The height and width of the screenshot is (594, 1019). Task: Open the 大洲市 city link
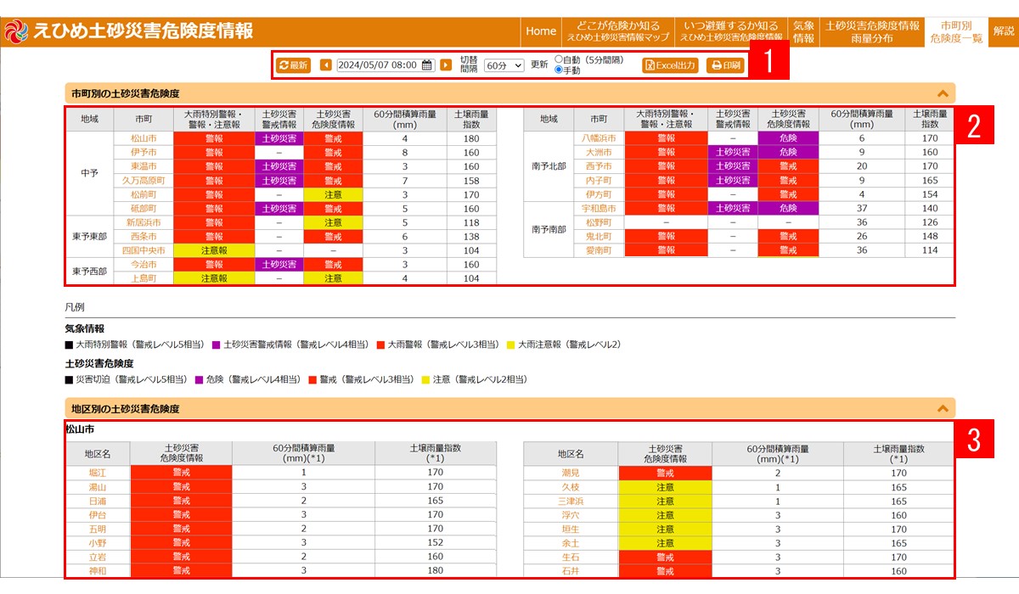point(599,153)
